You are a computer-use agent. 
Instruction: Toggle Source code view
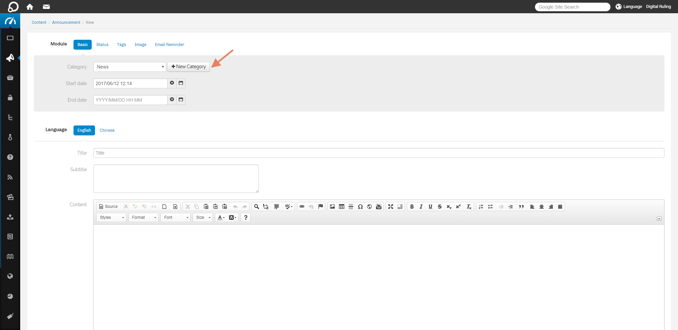[x=108, y=207]
